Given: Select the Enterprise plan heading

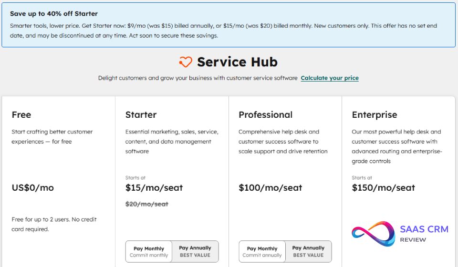Looking at the screenshot, I should (x=375, y=115).
